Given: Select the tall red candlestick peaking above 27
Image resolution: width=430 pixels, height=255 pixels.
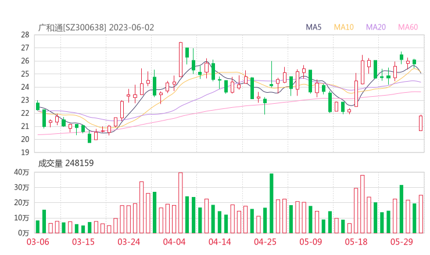Looking at the screenshot, I should 181,60.
